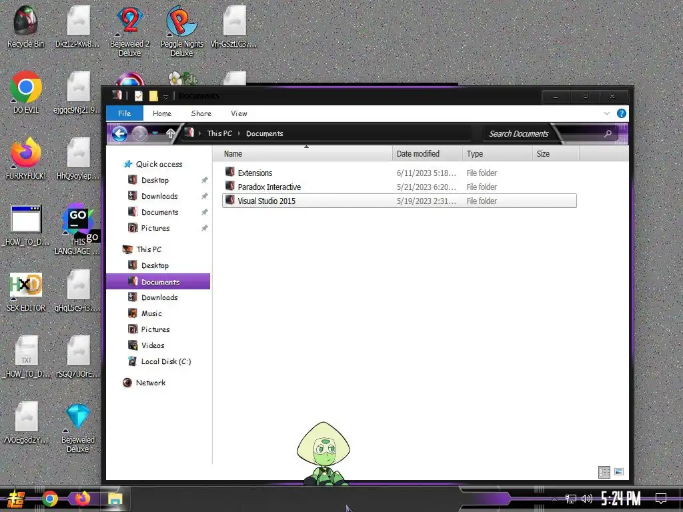Open the Start menu button

16,499
